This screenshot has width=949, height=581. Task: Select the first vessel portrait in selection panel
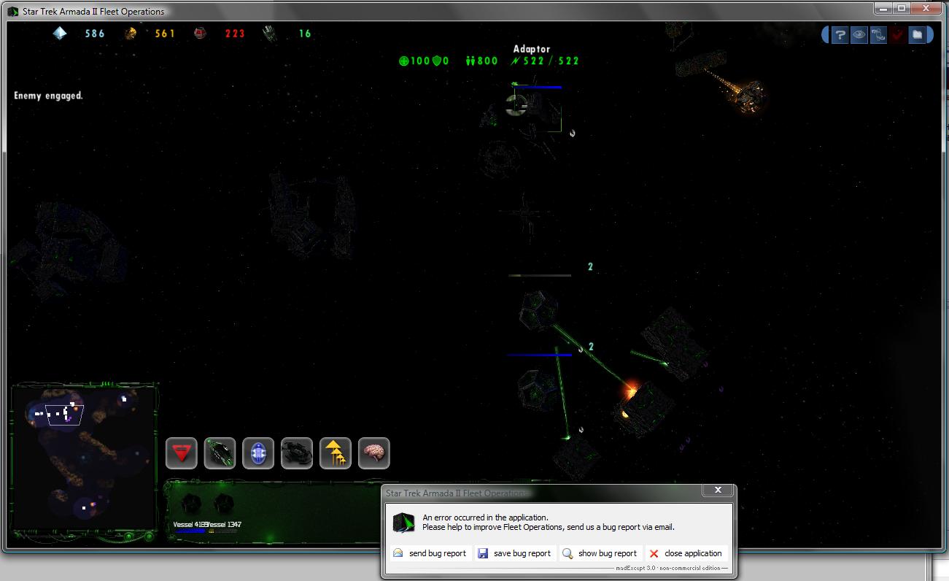pos(190,504)
